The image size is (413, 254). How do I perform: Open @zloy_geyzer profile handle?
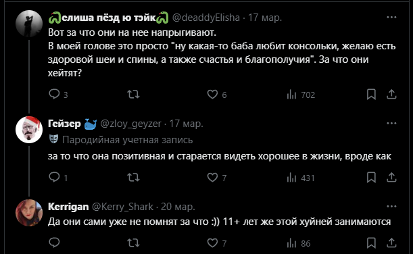pos(130,124)
